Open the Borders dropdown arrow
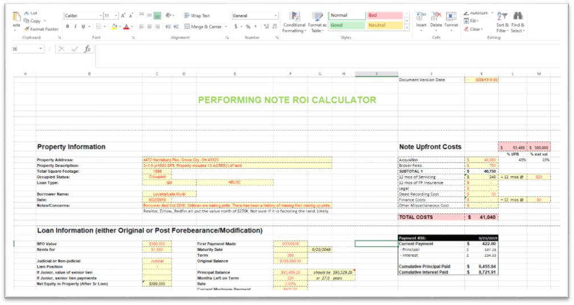 (104, 26)
